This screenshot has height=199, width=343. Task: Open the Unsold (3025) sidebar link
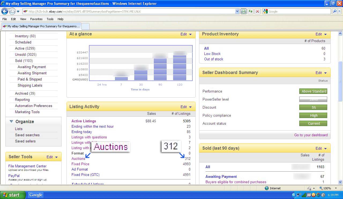pyautogui.click(x=26, y=54)
